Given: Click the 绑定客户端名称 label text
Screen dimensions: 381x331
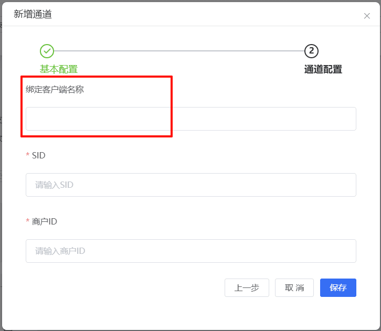Looking at the screenshot, I should coord(55,90).
